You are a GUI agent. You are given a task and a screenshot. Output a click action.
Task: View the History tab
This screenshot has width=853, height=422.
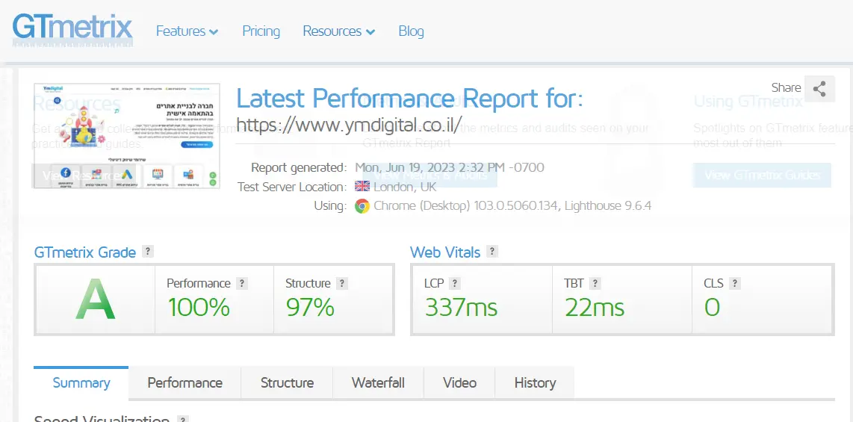535,383
